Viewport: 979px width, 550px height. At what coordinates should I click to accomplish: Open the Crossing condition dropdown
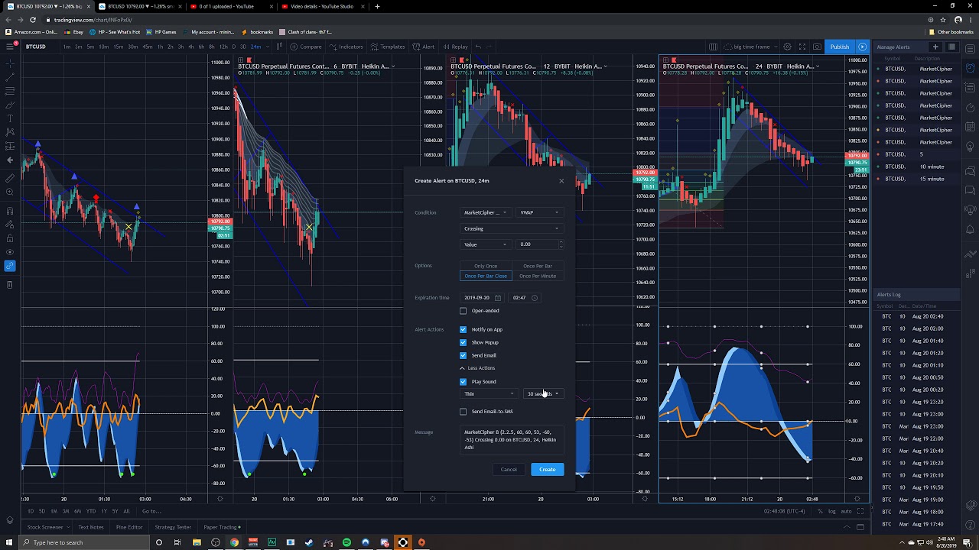tap(512, 228)
